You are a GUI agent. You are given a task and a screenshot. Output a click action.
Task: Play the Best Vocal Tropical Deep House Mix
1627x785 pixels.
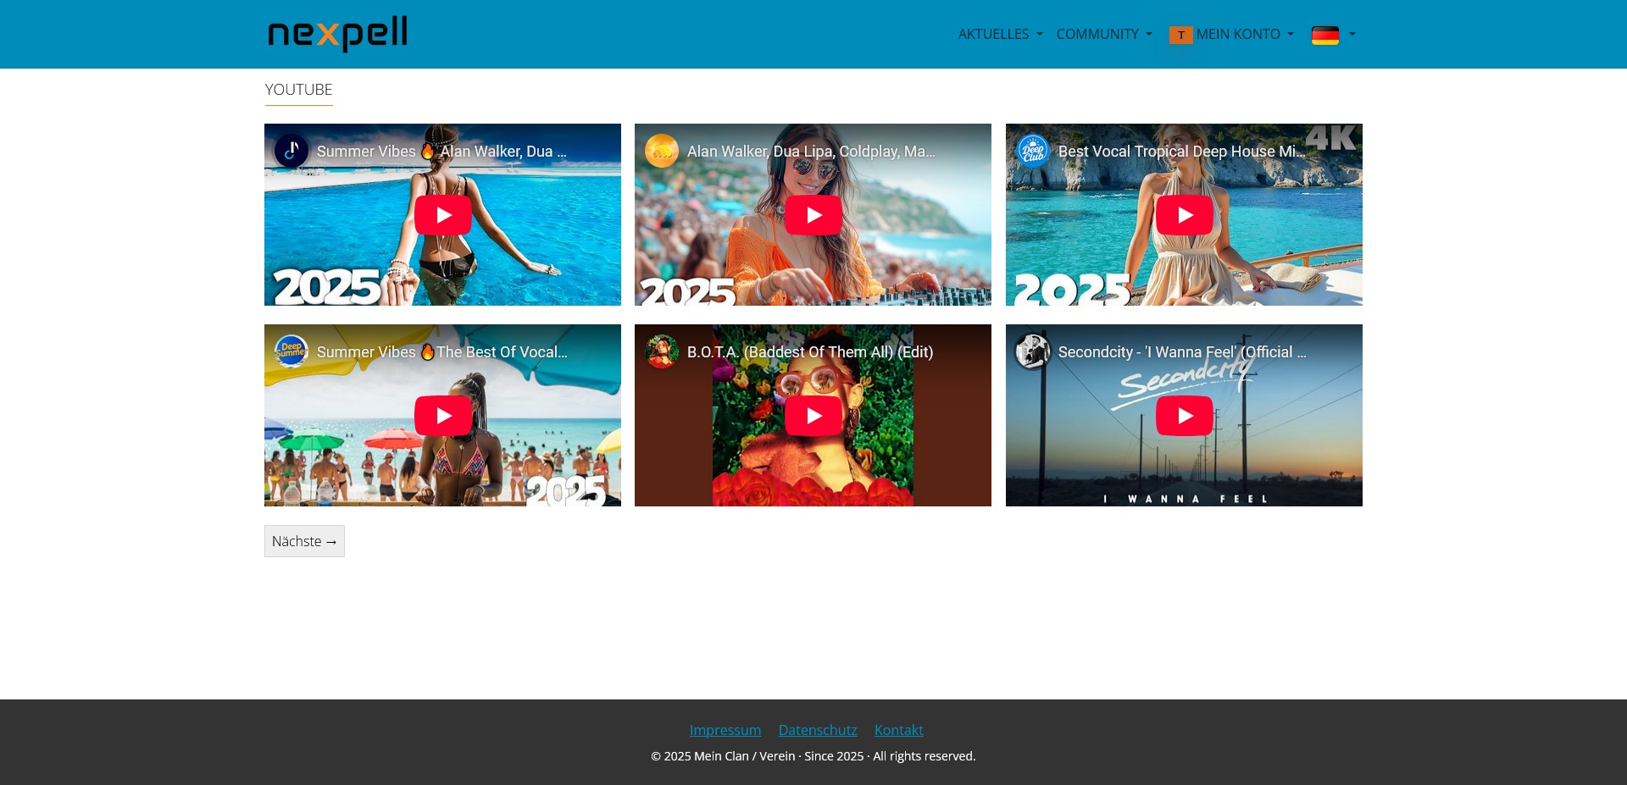[1184, 214]
